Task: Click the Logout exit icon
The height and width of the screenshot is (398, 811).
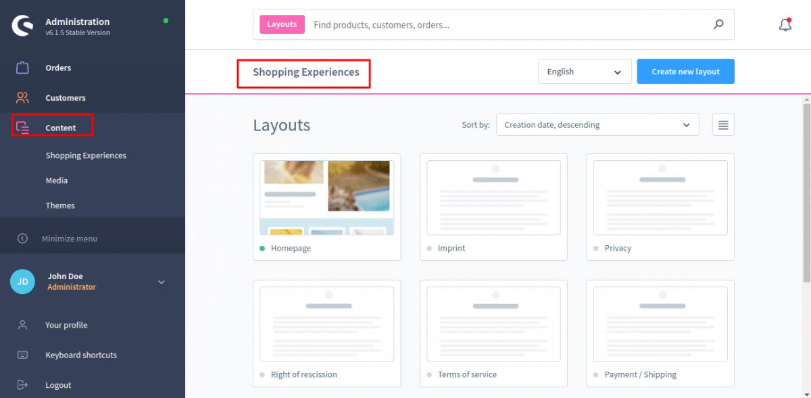Action: point(22,384)
